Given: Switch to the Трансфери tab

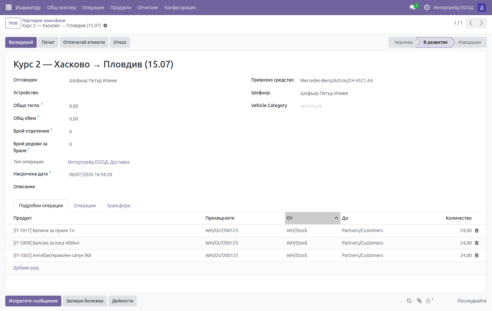Looking at the screenshot, I should (x=118, y=206).
